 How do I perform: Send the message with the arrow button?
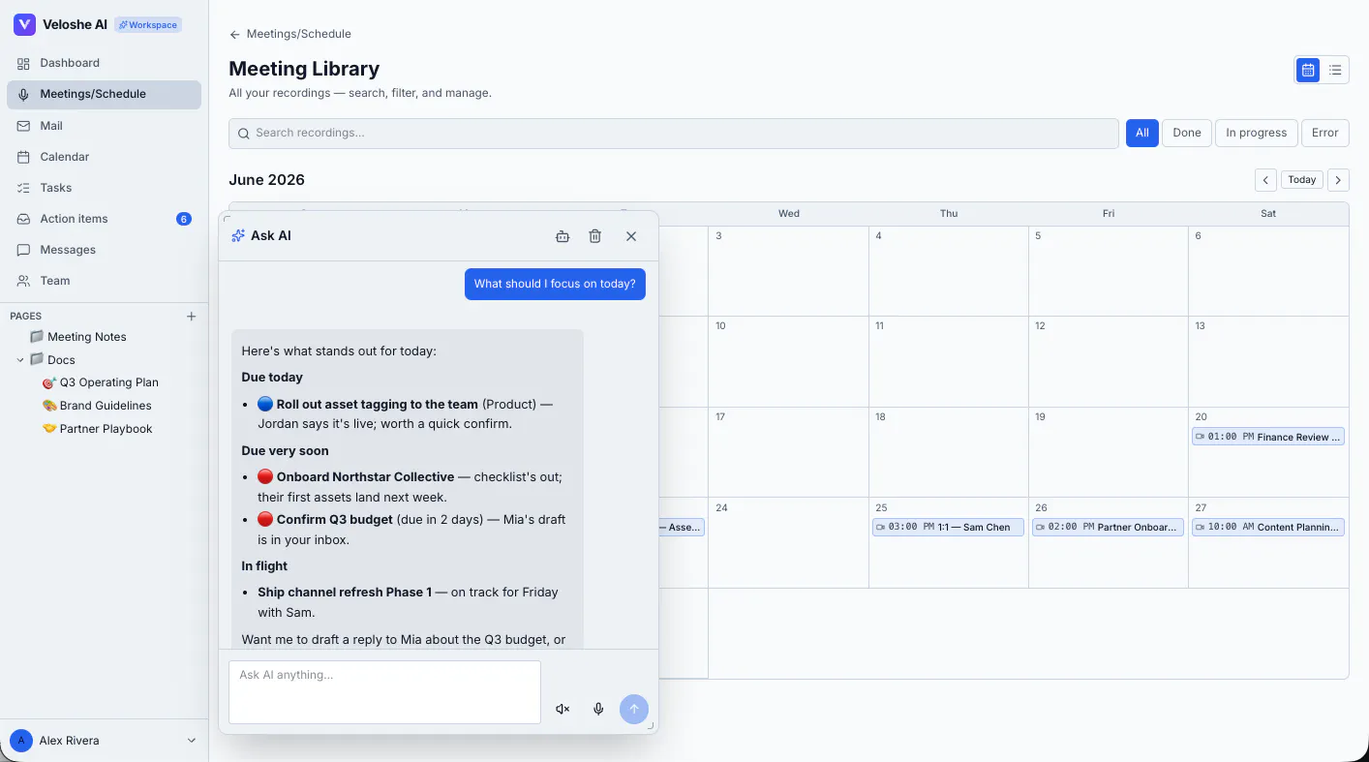634,710
